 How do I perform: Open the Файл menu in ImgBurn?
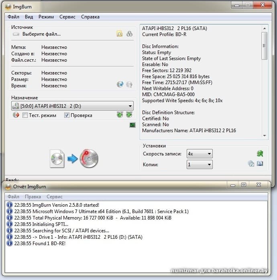(13, 17)
